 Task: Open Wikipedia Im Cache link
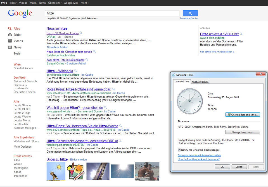(x=87, y=75)
